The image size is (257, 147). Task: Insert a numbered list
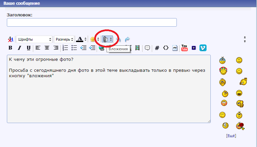(x=65, y=48)
